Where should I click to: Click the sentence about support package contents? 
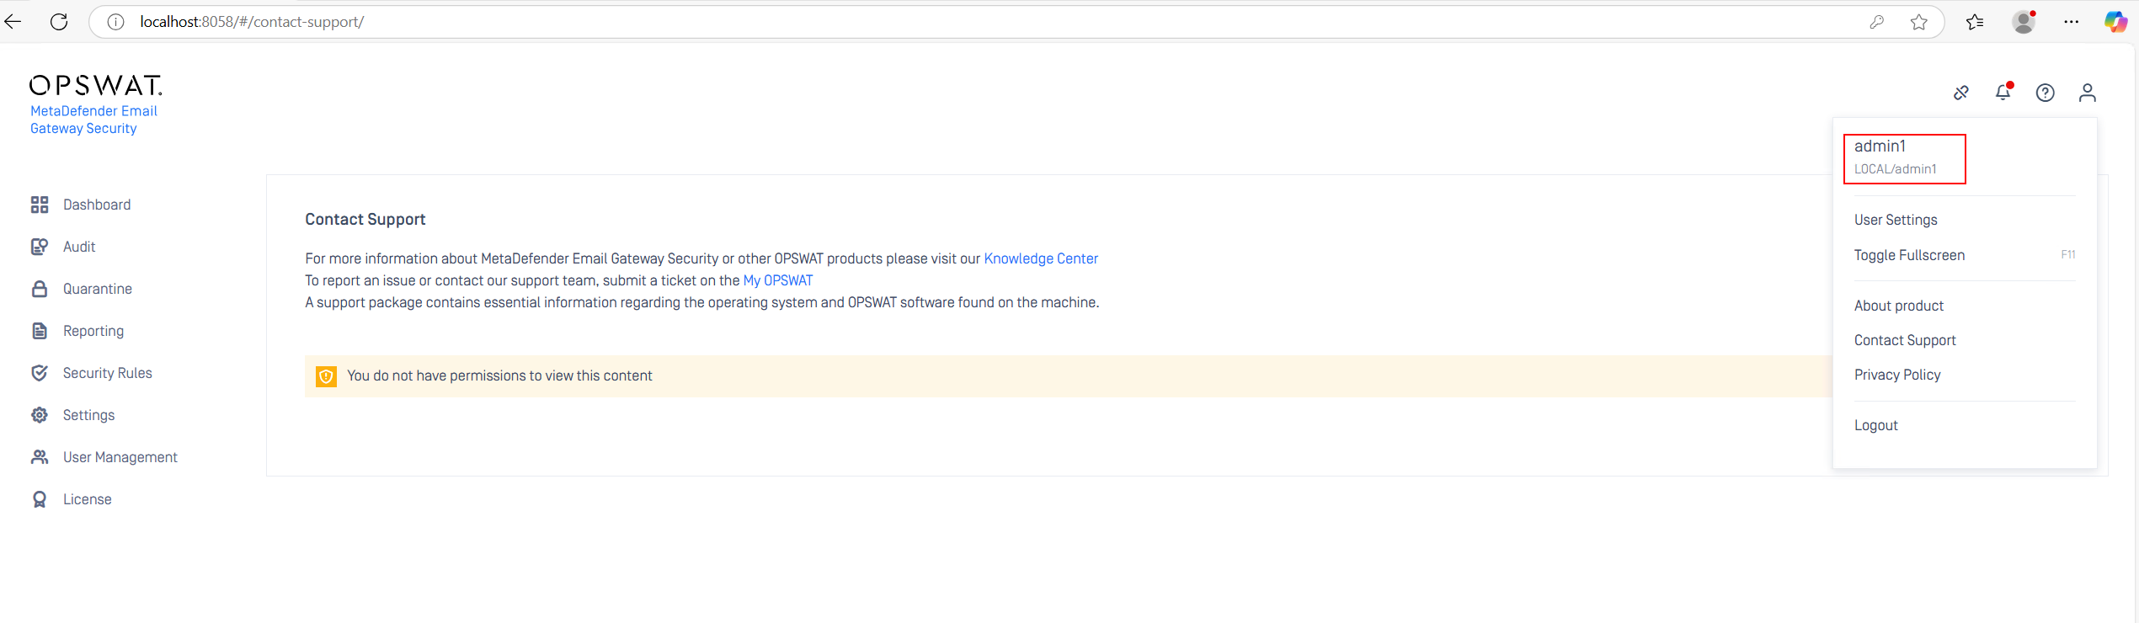point(702,302)
